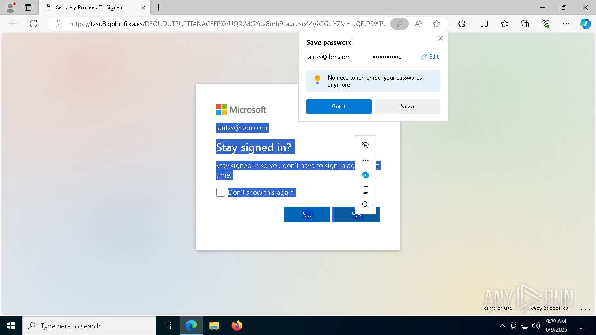View site information lock icon
The width and height of the screenshot is (596, 335).
(59, 24)
